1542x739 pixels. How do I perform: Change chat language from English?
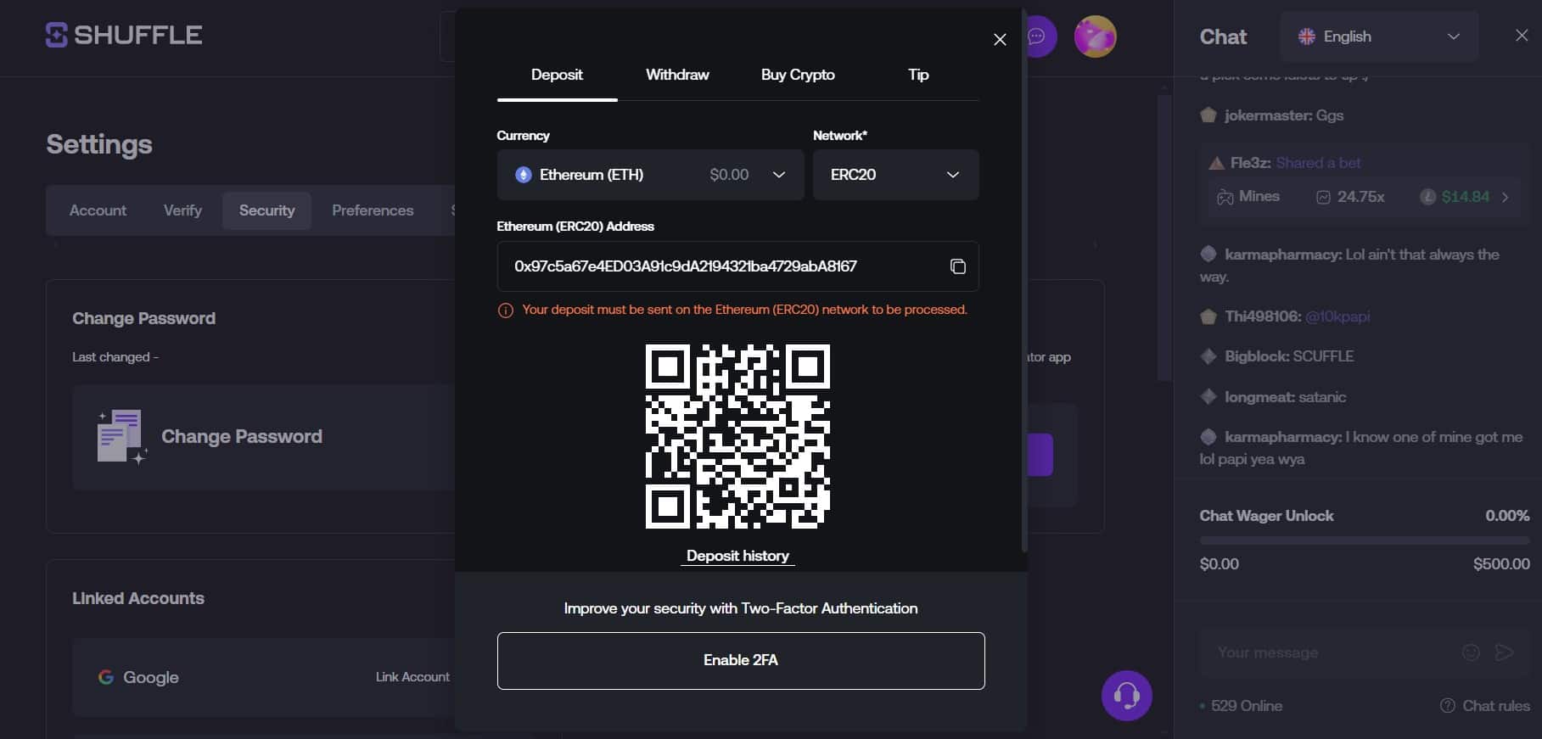[1378, 36]
